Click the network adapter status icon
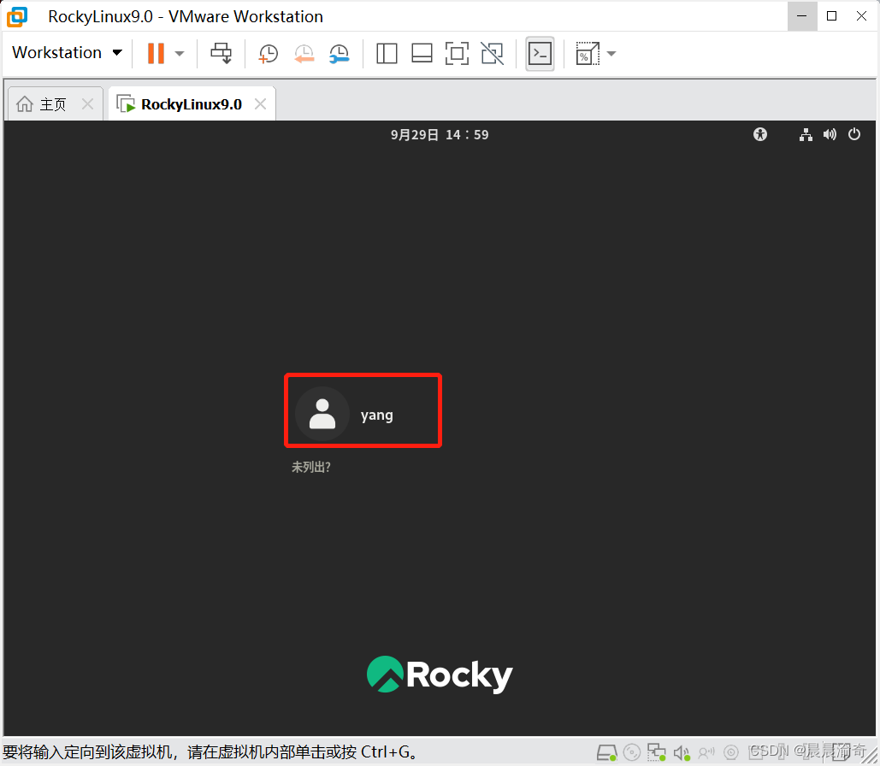 pos(657,752)
